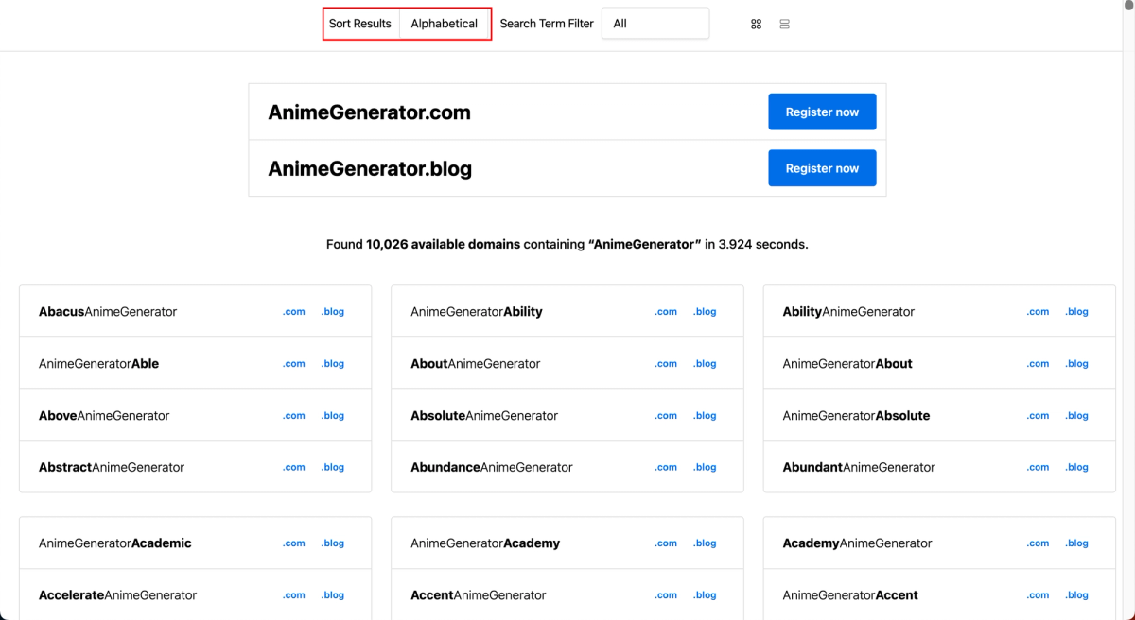Open .blog for AcademyAnimeGenerator
The image size is (1135, 620).
pos(1077,543)
